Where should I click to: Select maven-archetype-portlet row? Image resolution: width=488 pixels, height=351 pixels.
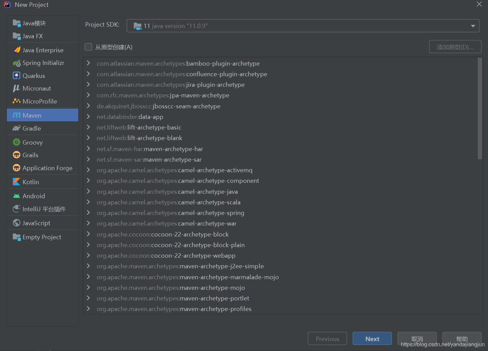pyautogui.click(x=280, y=298)
